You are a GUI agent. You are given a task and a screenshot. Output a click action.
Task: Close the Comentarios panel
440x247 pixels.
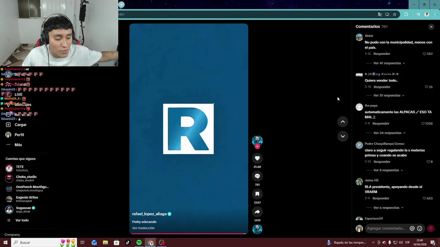click(431, 27)
